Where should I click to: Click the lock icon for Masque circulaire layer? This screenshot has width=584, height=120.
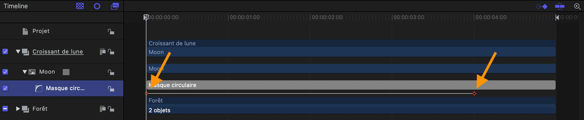point(111,89)
